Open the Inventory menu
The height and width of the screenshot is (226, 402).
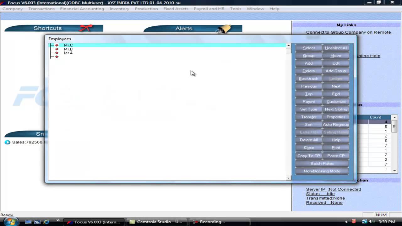point(119,9)
